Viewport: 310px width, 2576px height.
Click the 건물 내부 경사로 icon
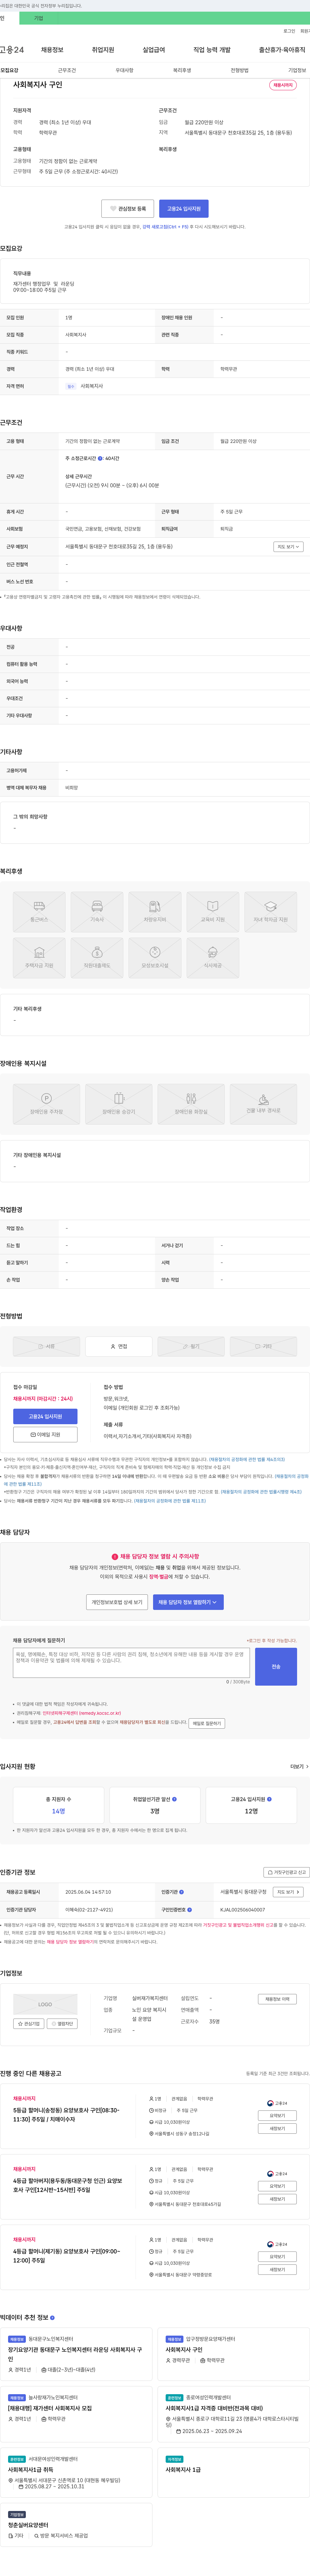click(x=263, y=1104)
